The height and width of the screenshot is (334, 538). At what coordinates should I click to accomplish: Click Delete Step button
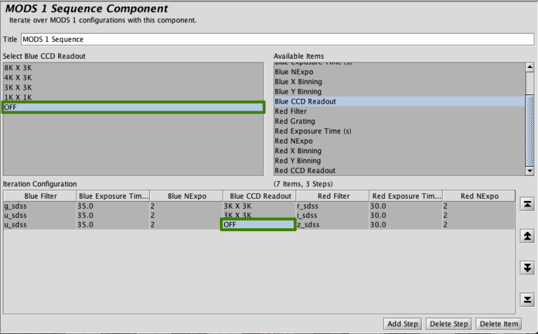coord(449,323)
